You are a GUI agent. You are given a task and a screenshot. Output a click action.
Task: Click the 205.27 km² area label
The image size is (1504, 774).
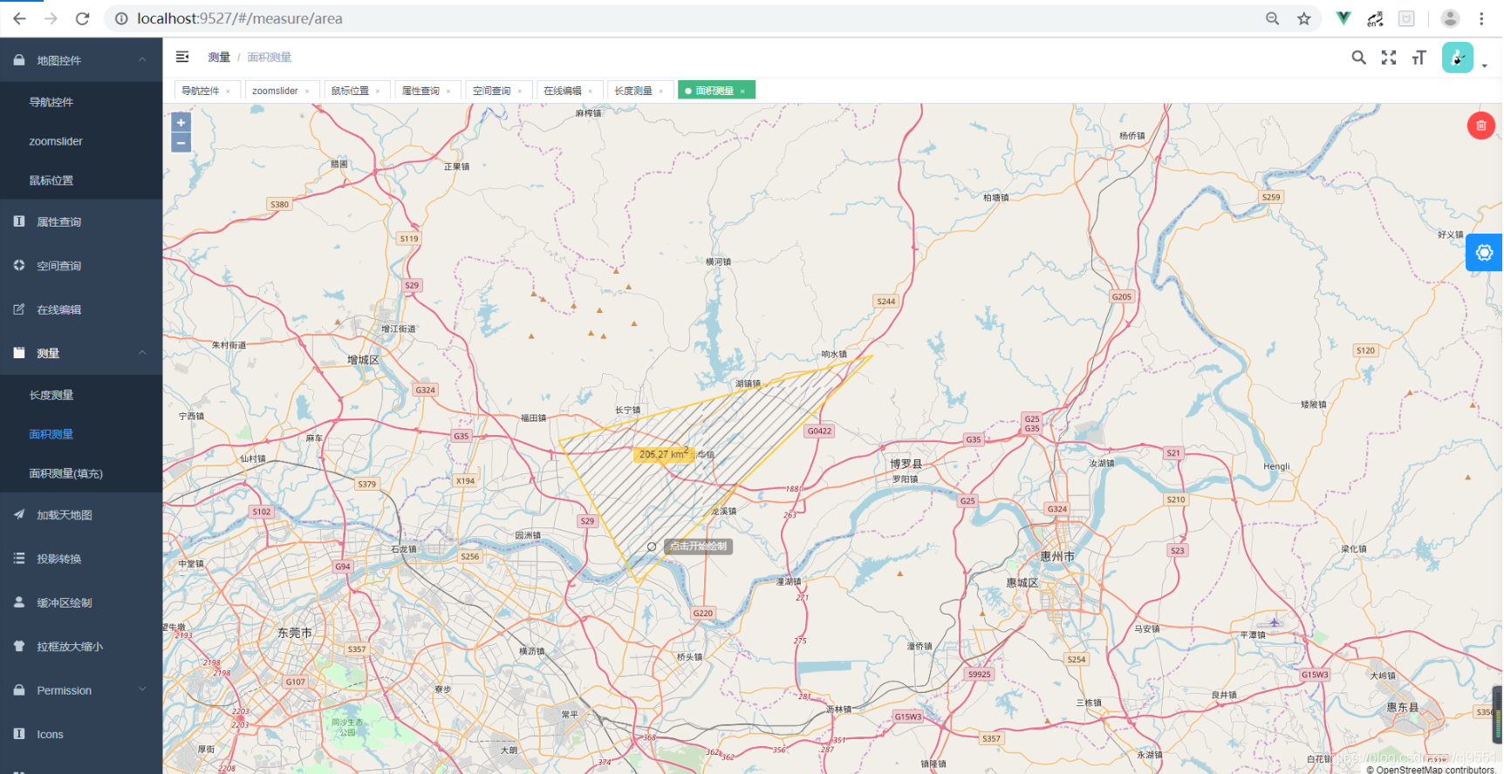(x=663, y=453)
